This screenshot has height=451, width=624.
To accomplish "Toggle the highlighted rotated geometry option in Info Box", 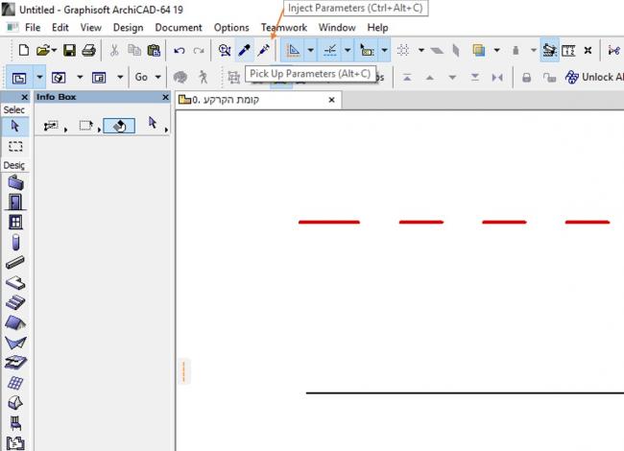I will point(119,126).
